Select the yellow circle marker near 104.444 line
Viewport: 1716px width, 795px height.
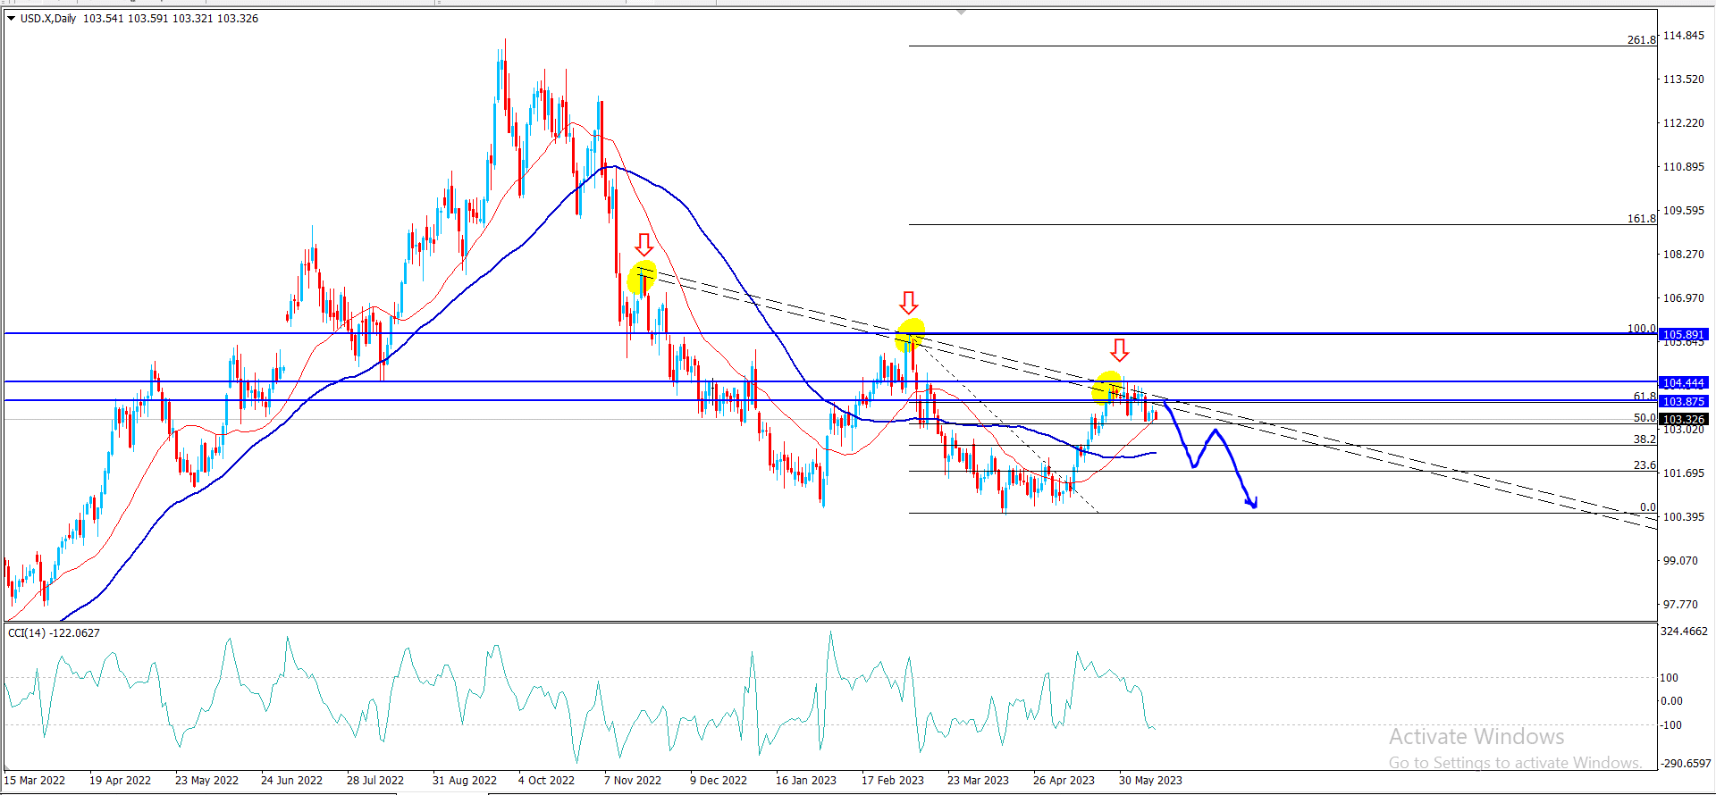pyautogui.click(x=1107, y=386)
